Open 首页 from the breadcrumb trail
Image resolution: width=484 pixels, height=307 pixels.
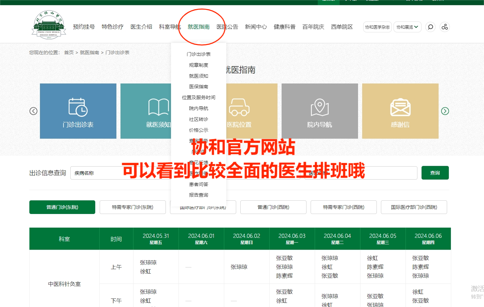click(x=69, y=52)
